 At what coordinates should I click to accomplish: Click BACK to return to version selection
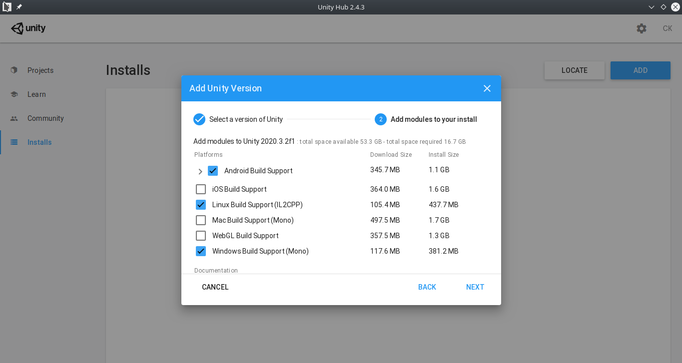pos(427,287)
